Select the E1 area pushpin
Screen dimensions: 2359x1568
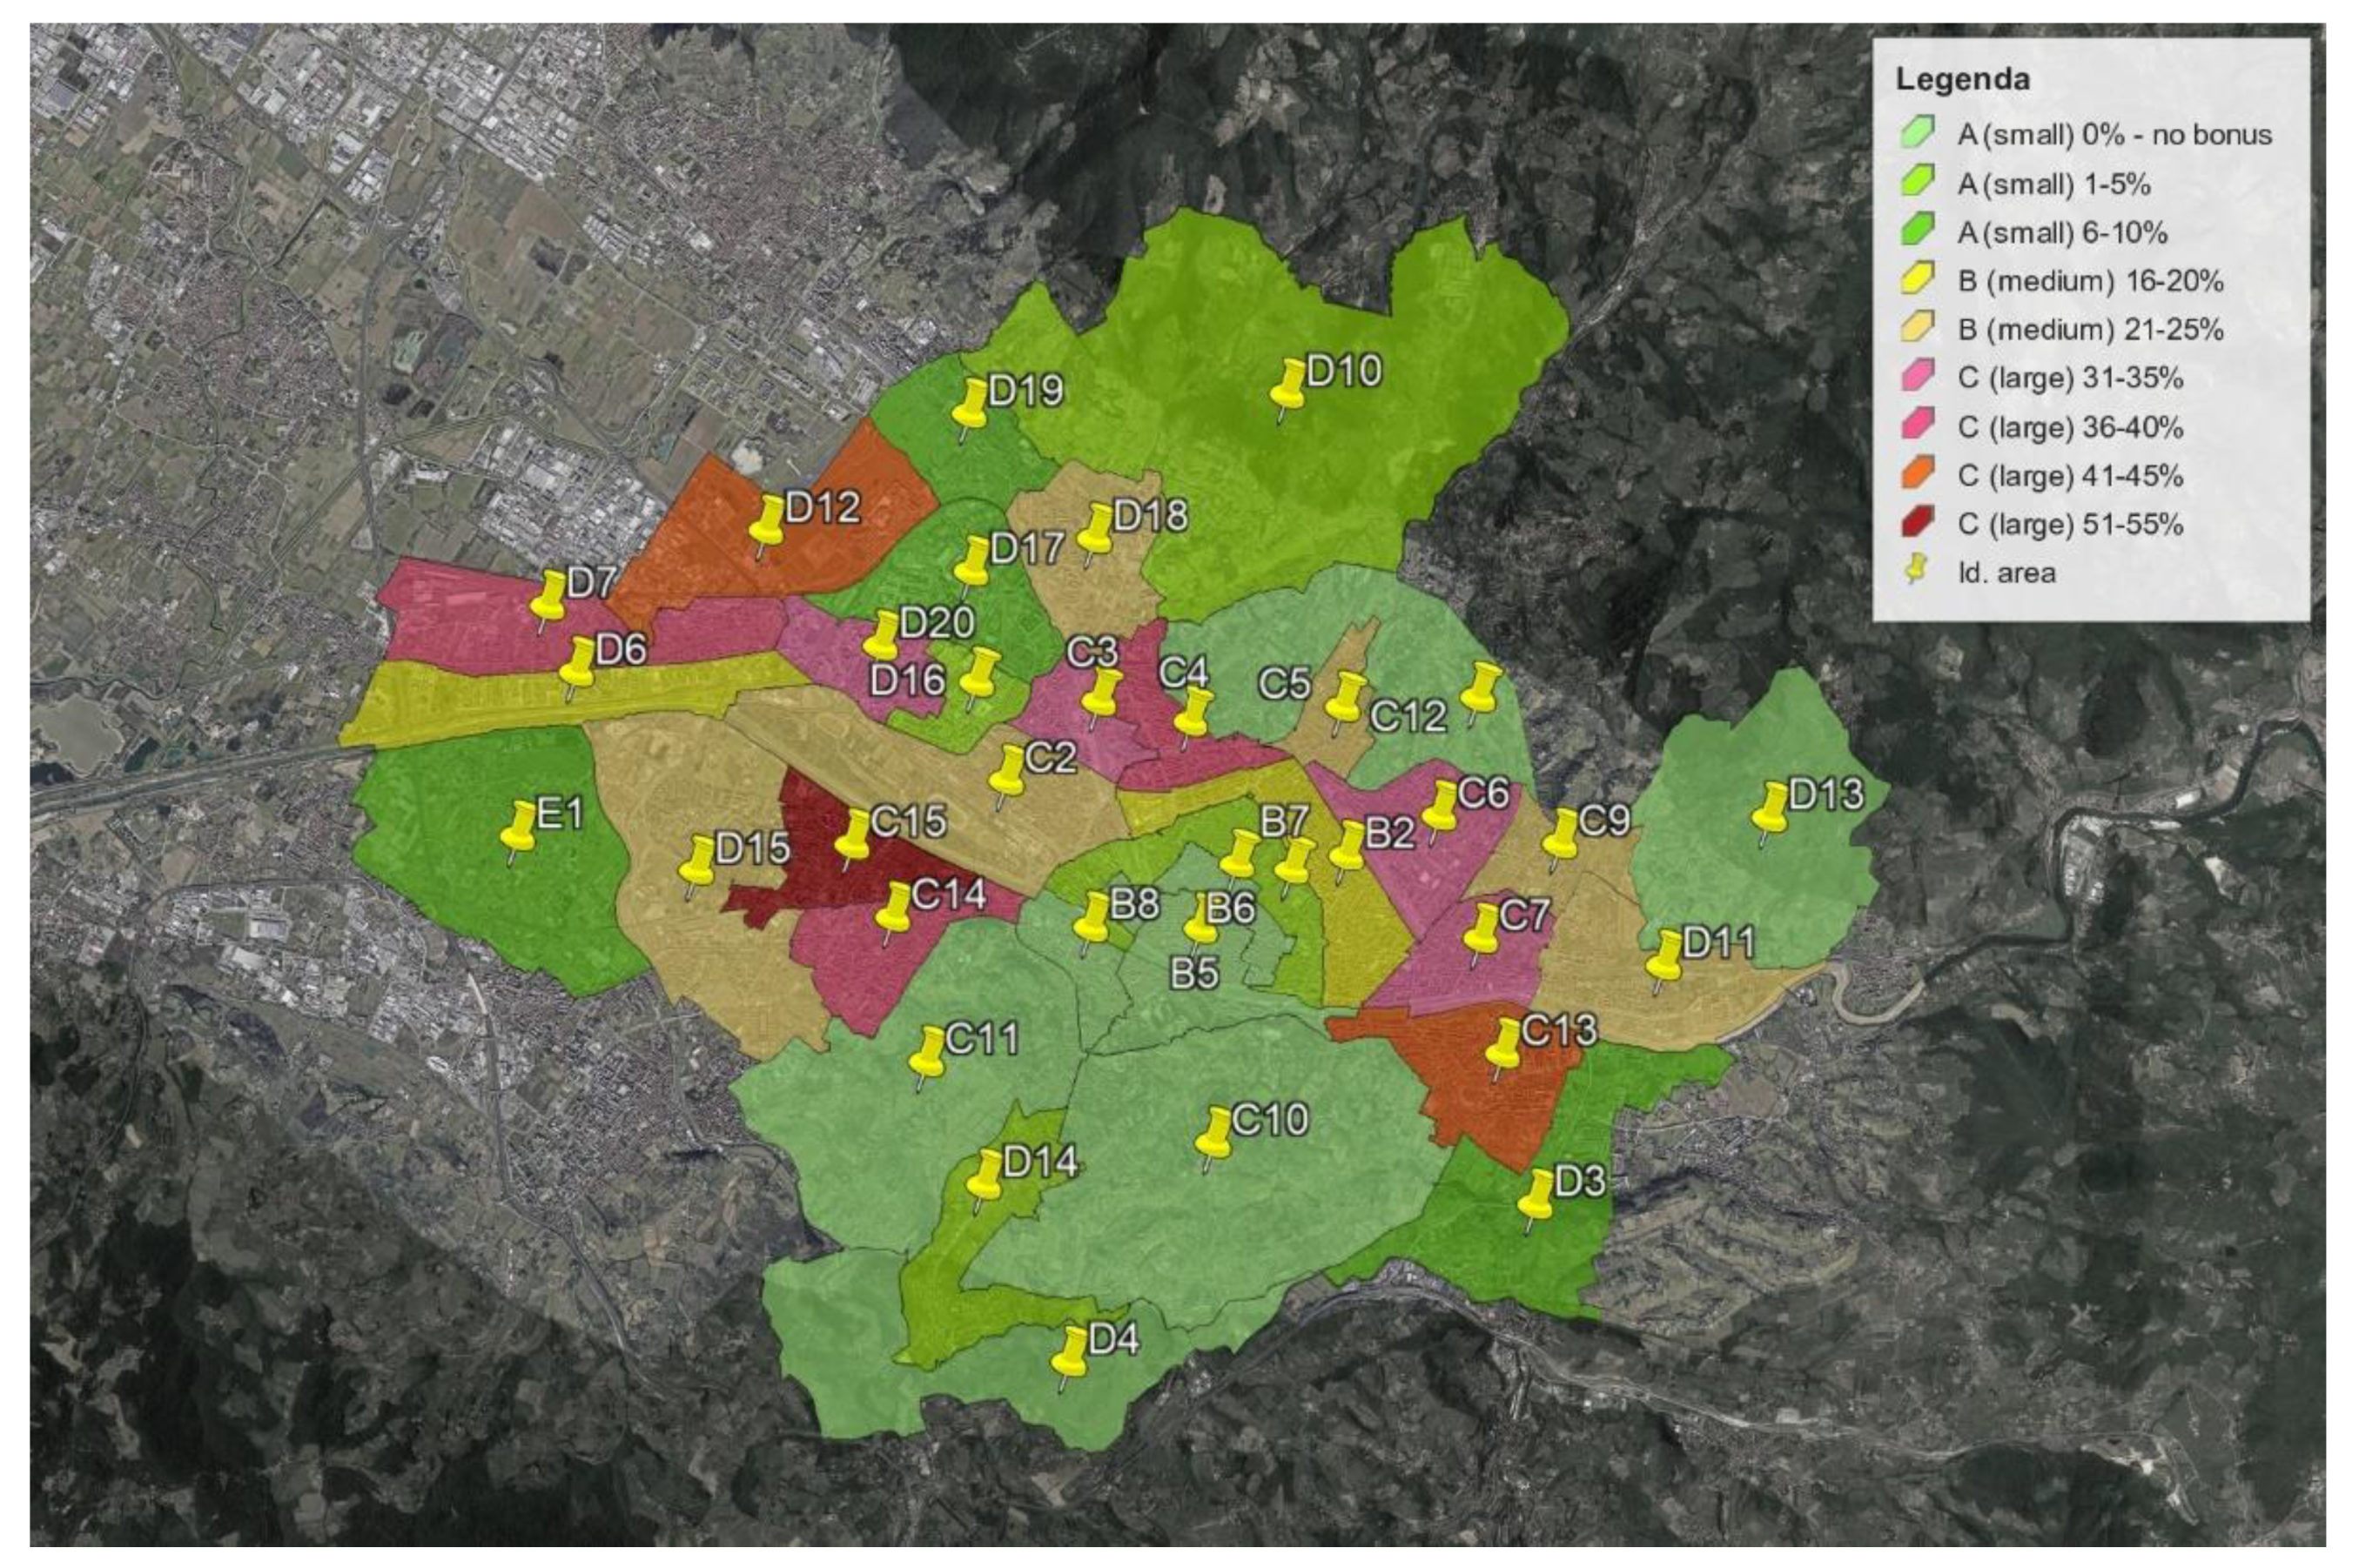click(x=519, y=828)
